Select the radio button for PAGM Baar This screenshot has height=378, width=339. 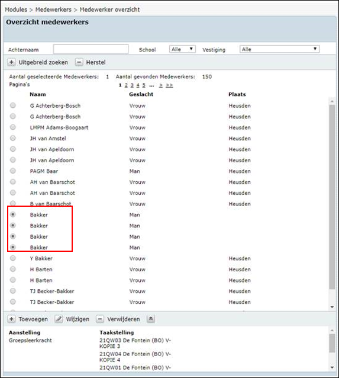pyautogui.click(x=13, y=171)
